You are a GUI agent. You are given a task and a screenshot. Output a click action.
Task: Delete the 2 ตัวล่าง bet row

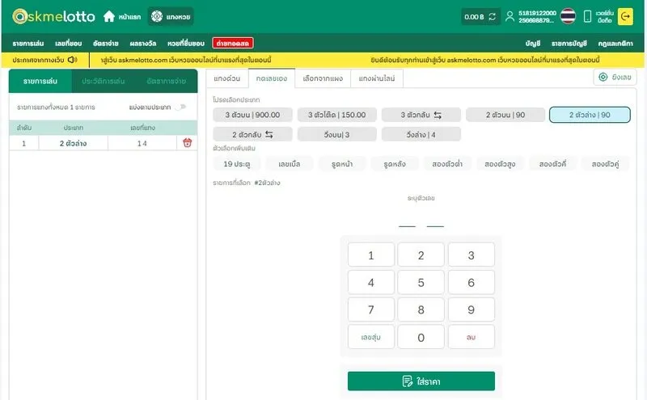coord(187,143)
